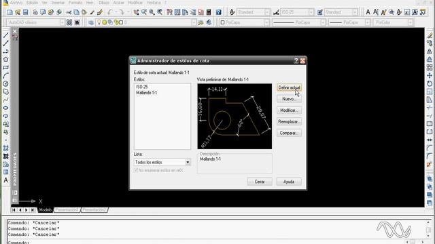
Task: Open the text style Standard dropdown
Action: [x=267, y=12]
